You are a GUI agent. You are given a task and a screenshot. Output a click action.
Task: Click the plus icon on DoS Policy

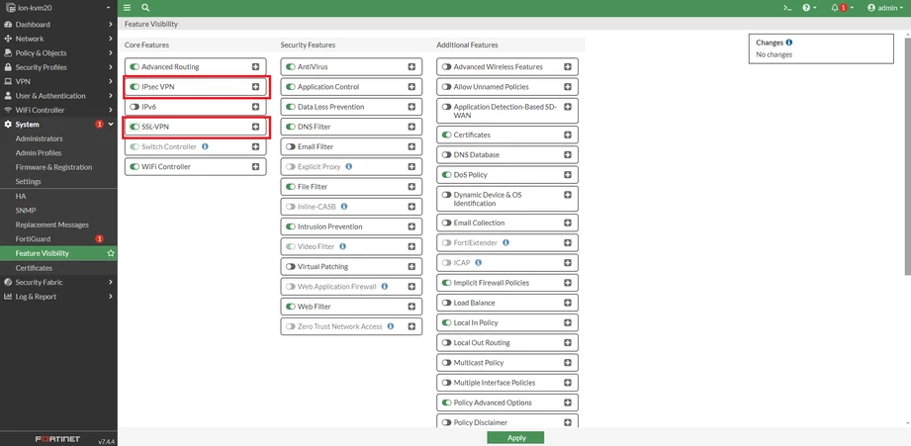(x=568, y=175)
